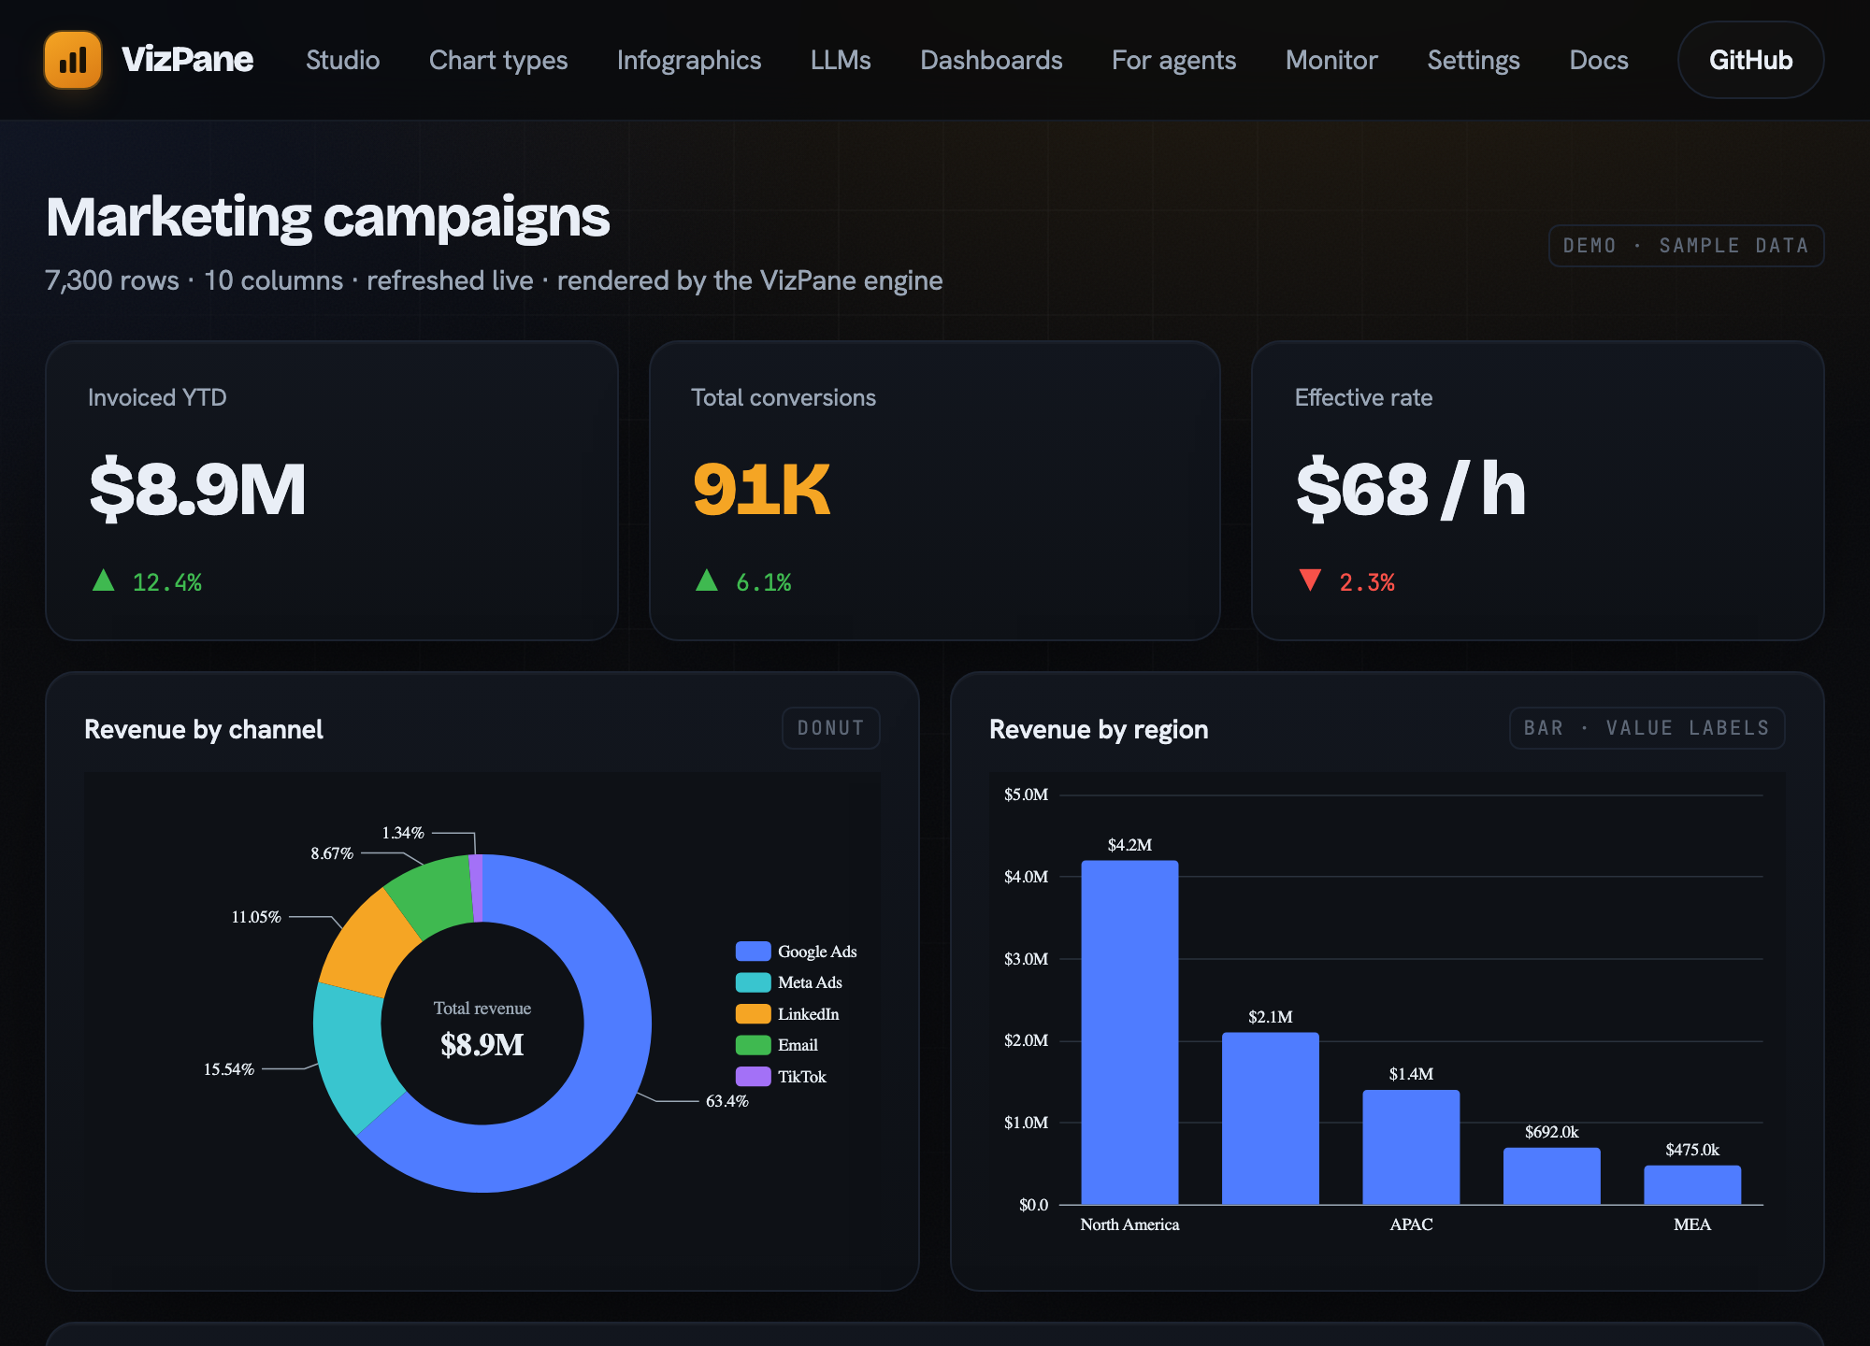
Task: Switch to the Dashboards page
Action: [991, 60]
